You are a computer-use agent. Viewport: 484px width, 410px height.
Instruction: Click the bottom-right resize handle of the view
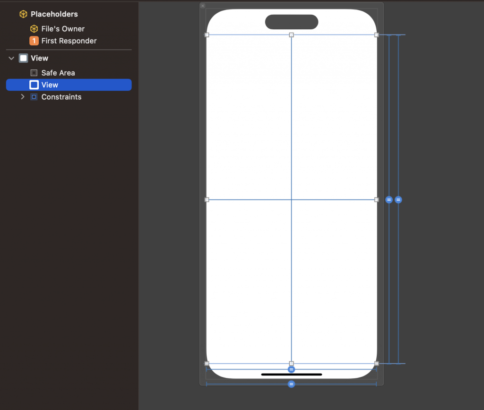(x=377, y=363)
